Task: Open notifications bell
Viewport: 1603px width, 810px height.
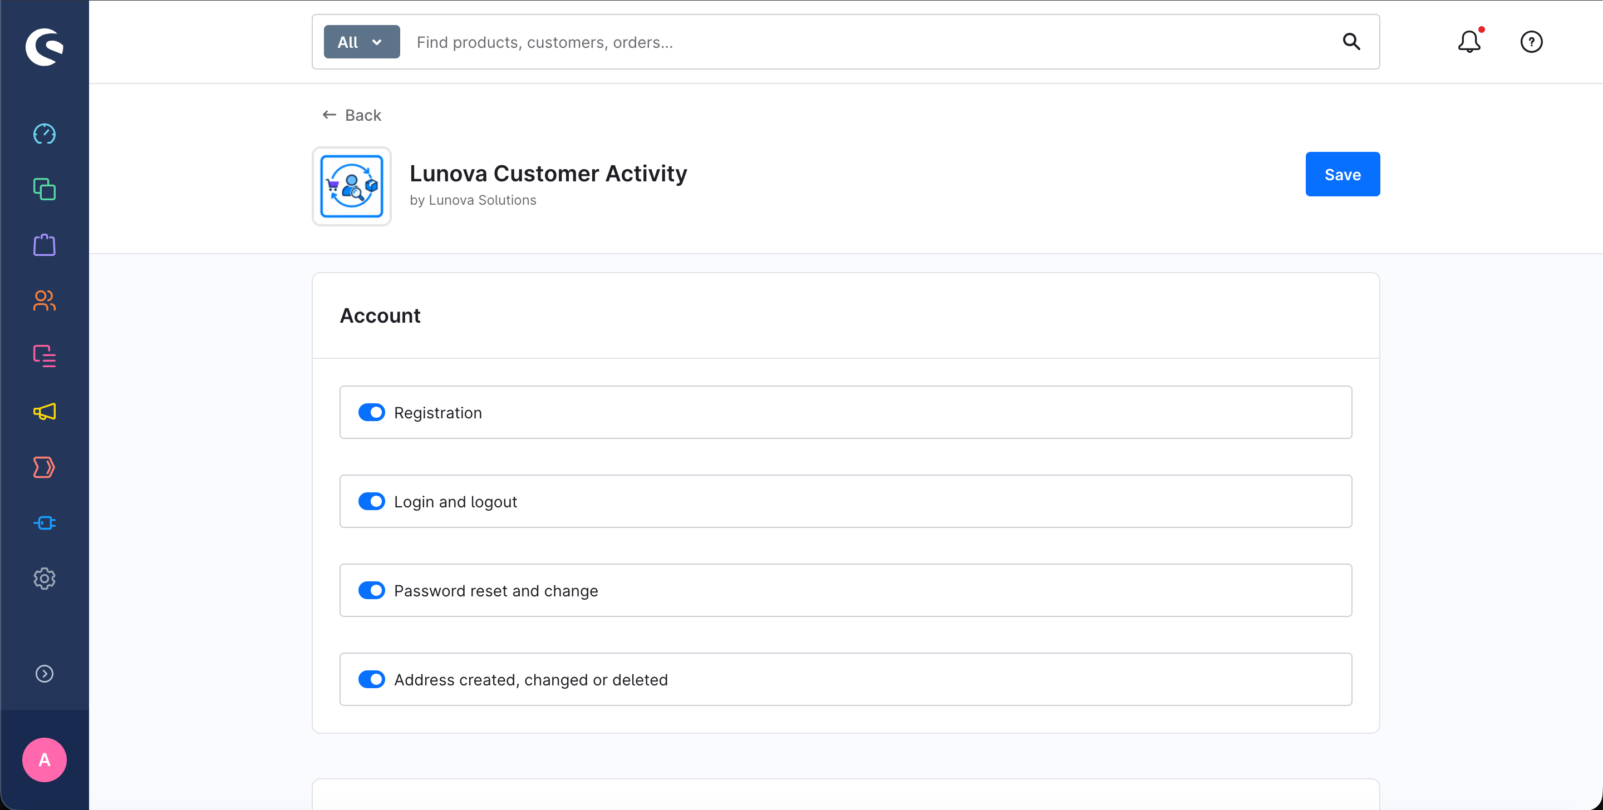Action: coord(1469,42)
